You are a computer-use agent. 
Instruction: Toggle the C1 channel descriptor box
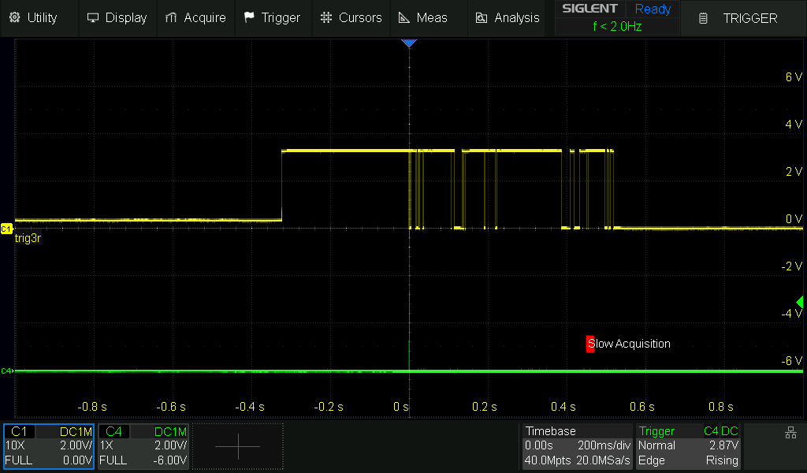click(49, 446)
